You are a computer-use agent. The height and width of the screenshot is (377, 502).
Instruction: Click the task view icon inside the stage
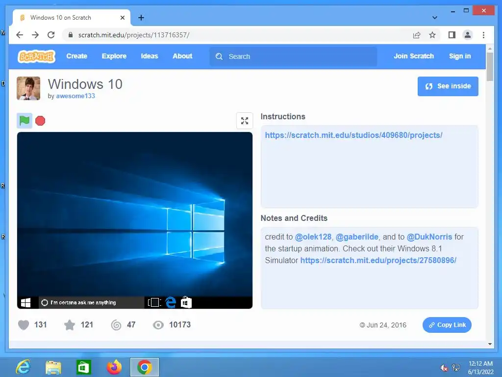154,302
